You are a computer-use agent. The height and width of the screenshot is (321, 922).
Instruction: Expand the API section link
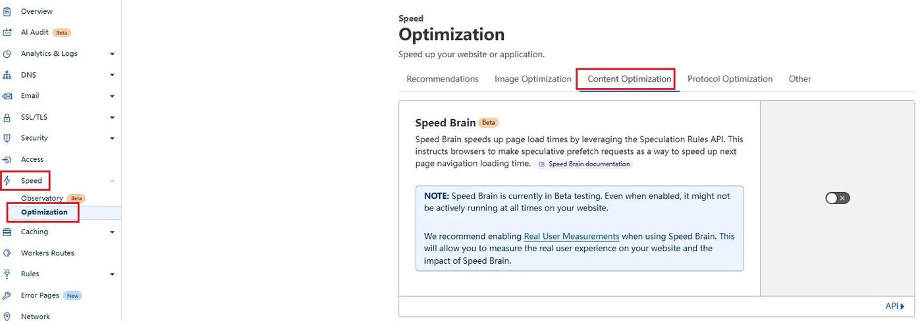tap(895, 306)
